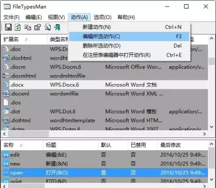Image resolution: width=216 pixels, height=188 pixels.
Task: Click upper list scroll-down arrow
Action: click(x=212, y=127)
